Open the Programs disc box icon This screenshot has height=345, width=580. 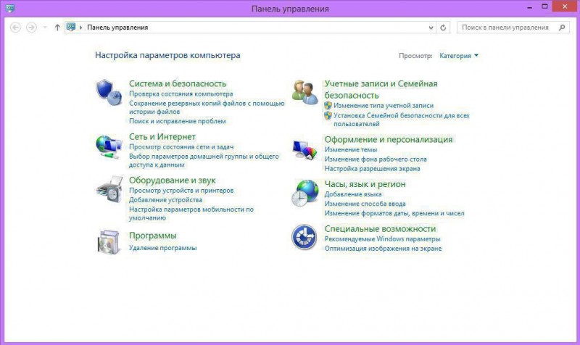click(109, 242)
